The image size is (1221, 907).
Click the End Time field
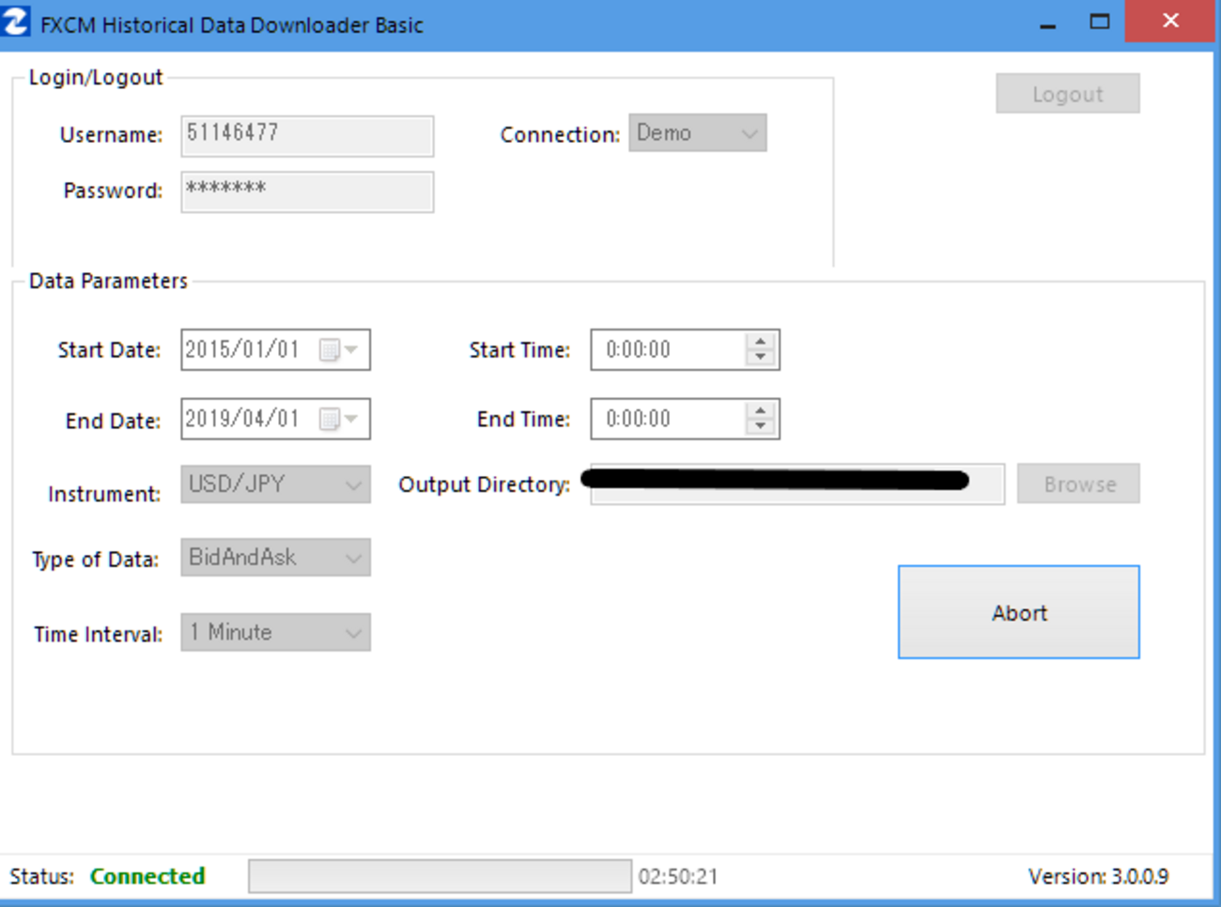coord(686,420)
